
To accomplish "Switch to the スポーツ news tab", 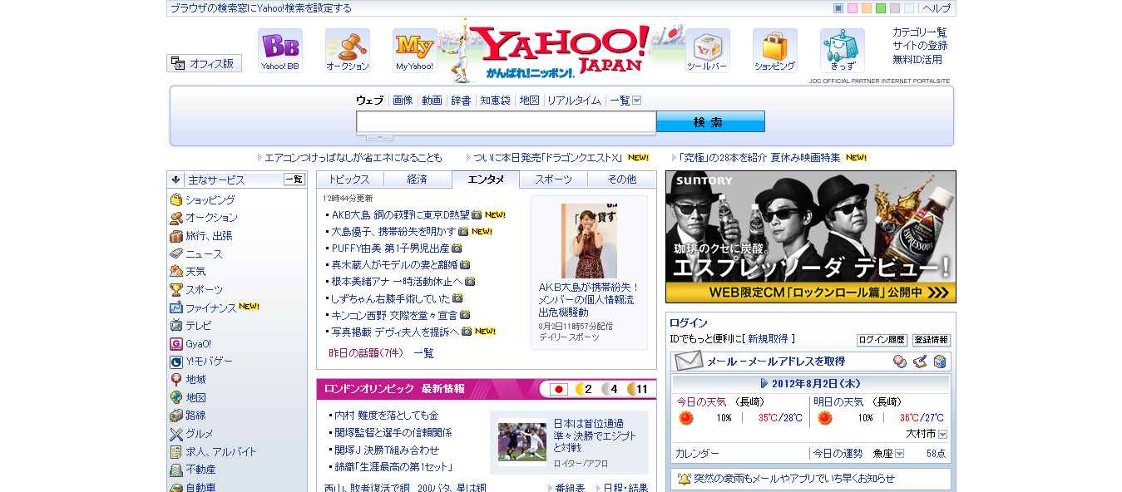I will [x=553, y=180].
